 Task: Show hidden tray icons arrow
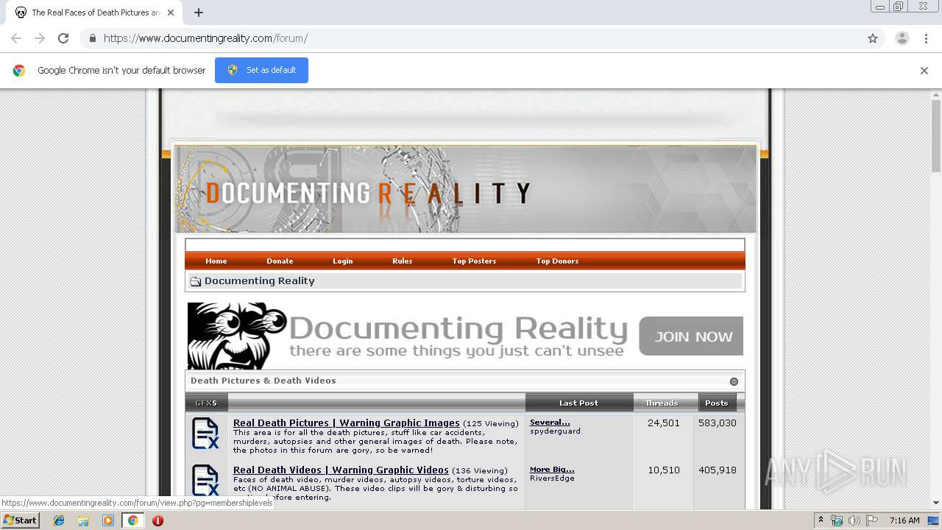(x=821, y=520)
